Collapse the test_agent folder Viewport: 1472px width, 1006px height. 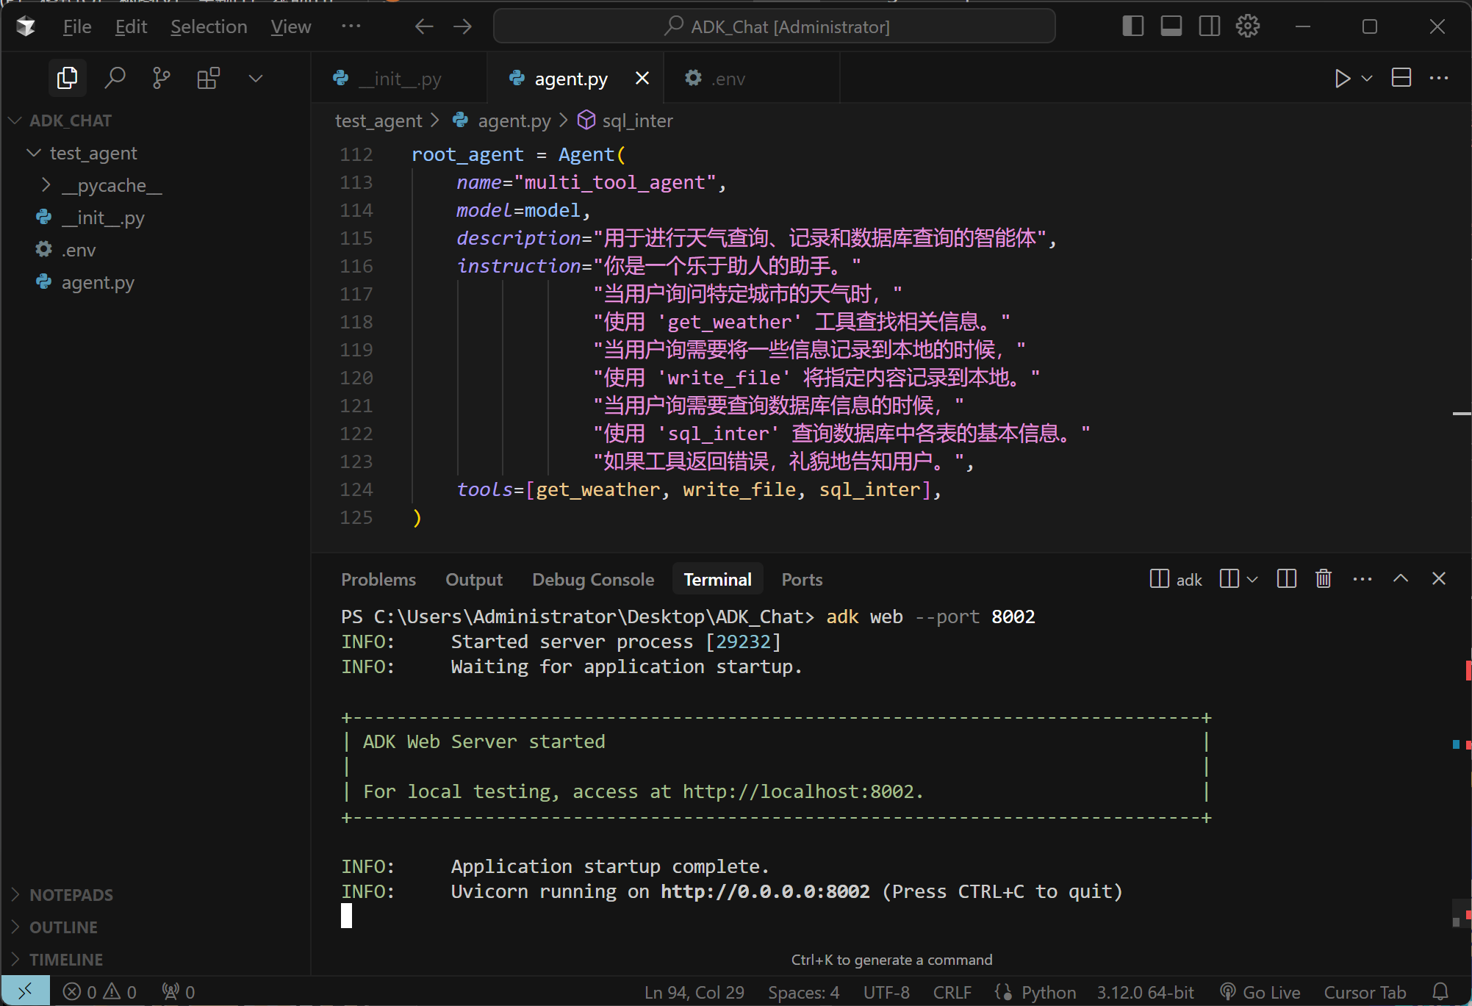point(155,153)
